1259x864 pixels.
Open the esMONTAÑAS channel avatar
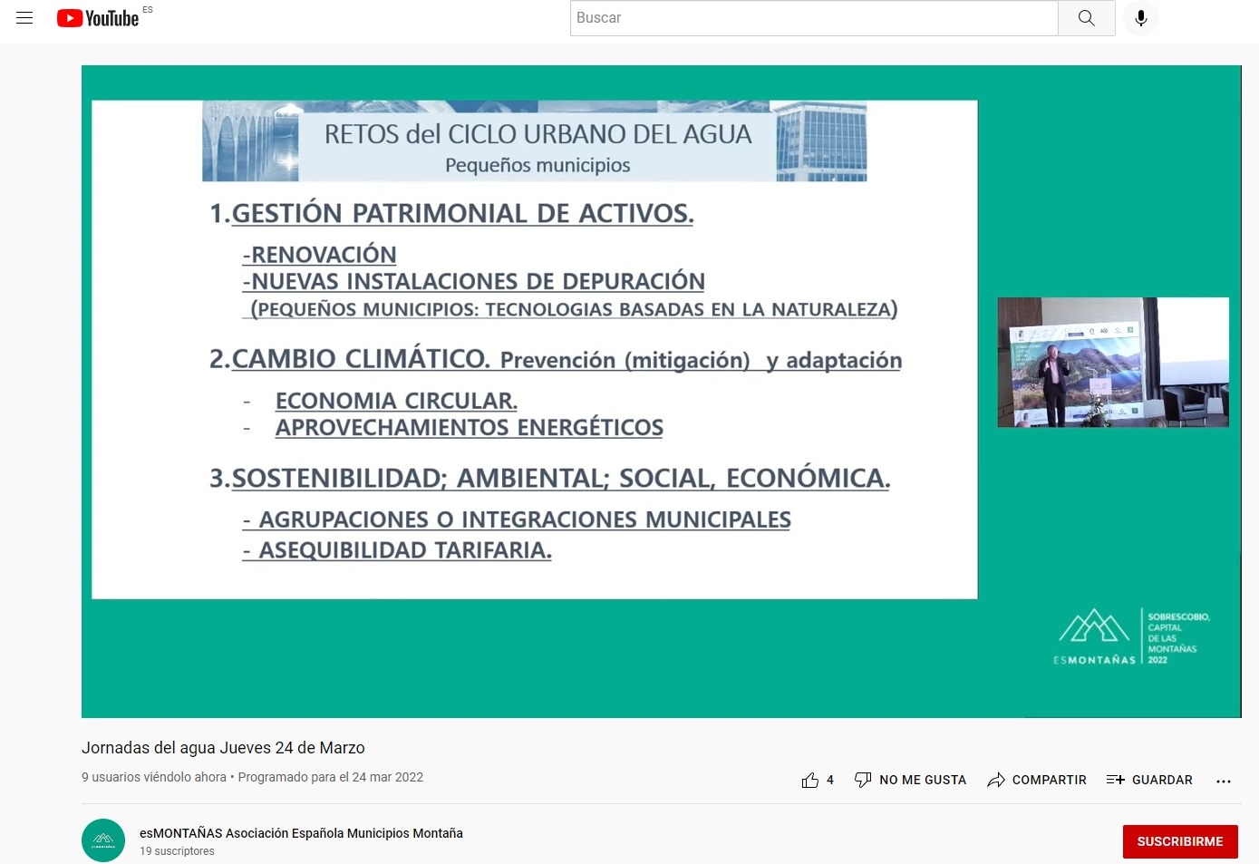103,840
